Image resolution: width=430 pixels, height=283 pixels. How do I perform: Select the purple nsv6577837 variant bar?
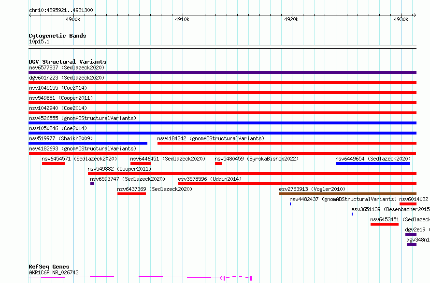tap(222, 72)
